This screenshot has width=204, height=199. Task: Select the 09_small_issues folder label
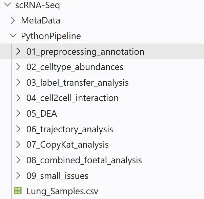pyautogui.click(x=57, y=176)
